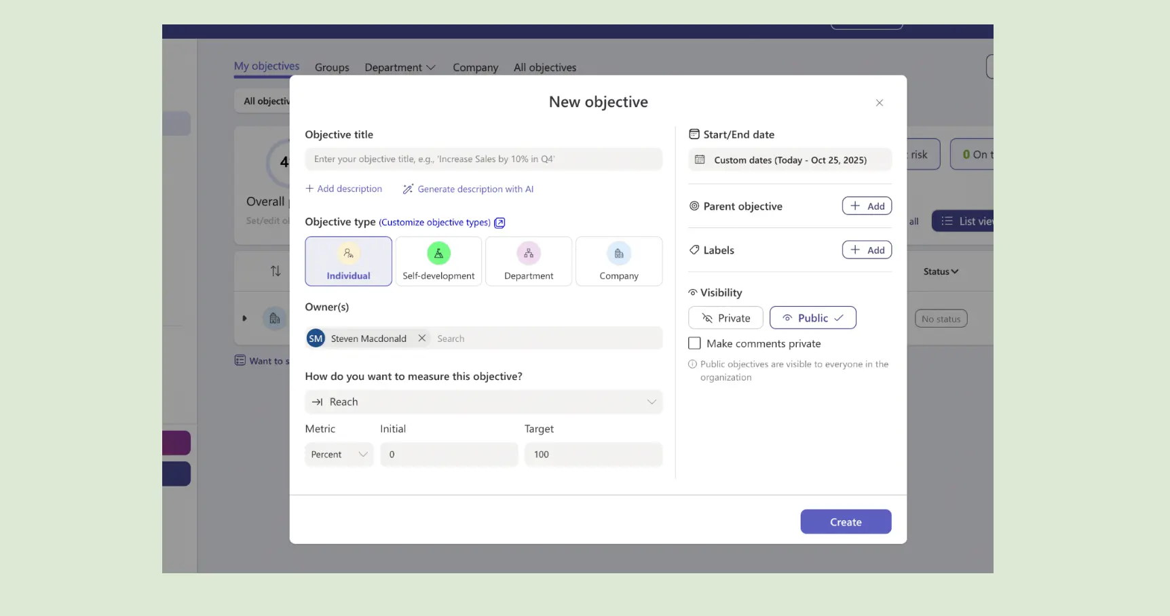Select Department objective type
The width and height of the screenshot is (1170, 616).
529,261
